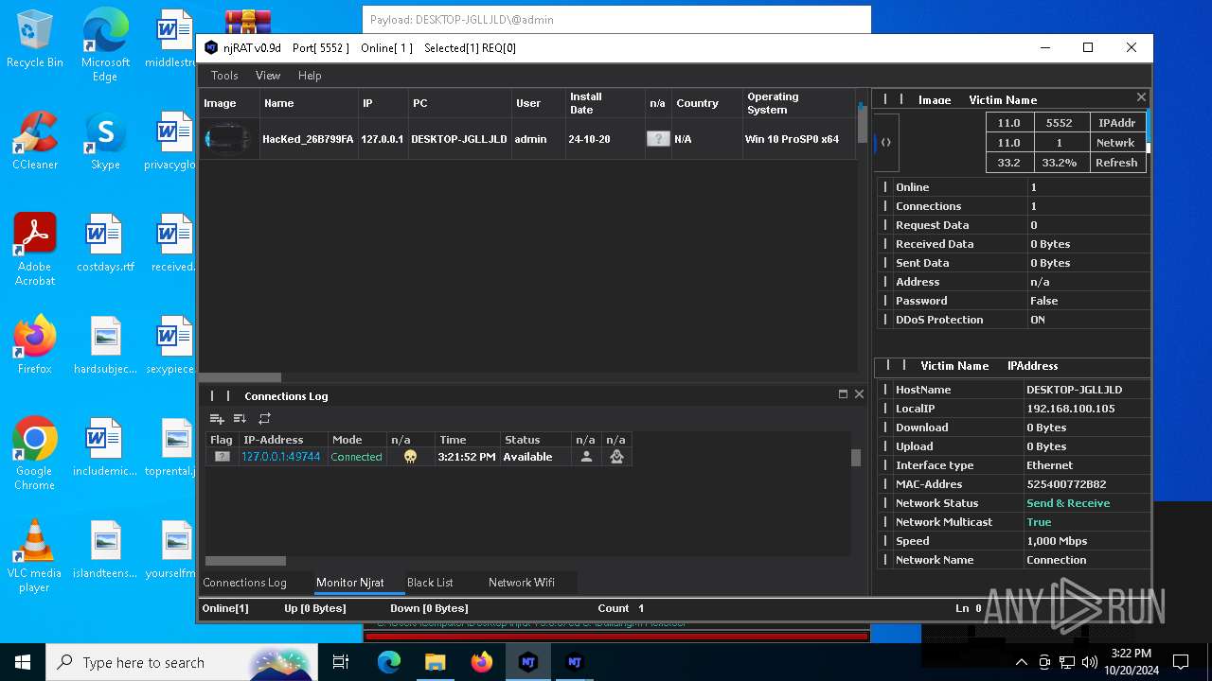Open the Skype desktop shortcut
The image size is (1212, 681).
click(x=105, y=142)
